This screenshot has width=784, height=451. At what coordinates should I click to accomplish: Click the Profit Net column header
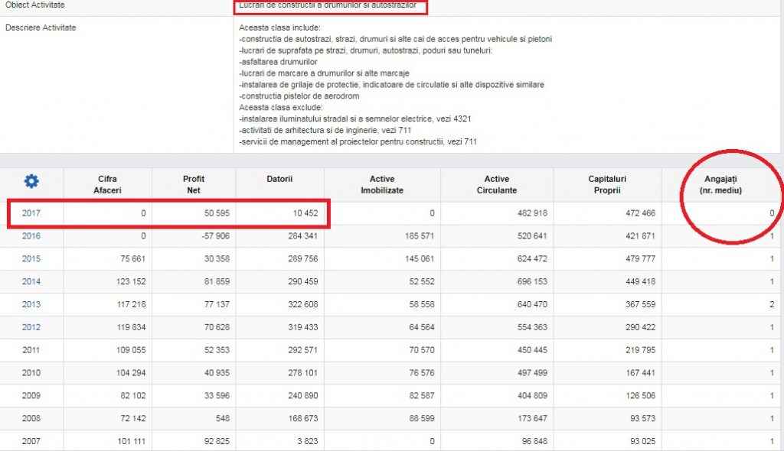[194, 184]
